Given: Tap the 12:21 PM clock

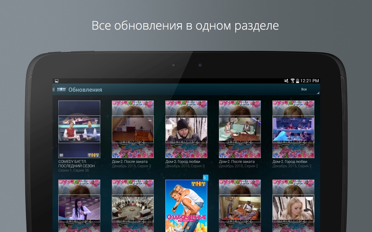Looking at the screenshot, I should click(310, 81).
